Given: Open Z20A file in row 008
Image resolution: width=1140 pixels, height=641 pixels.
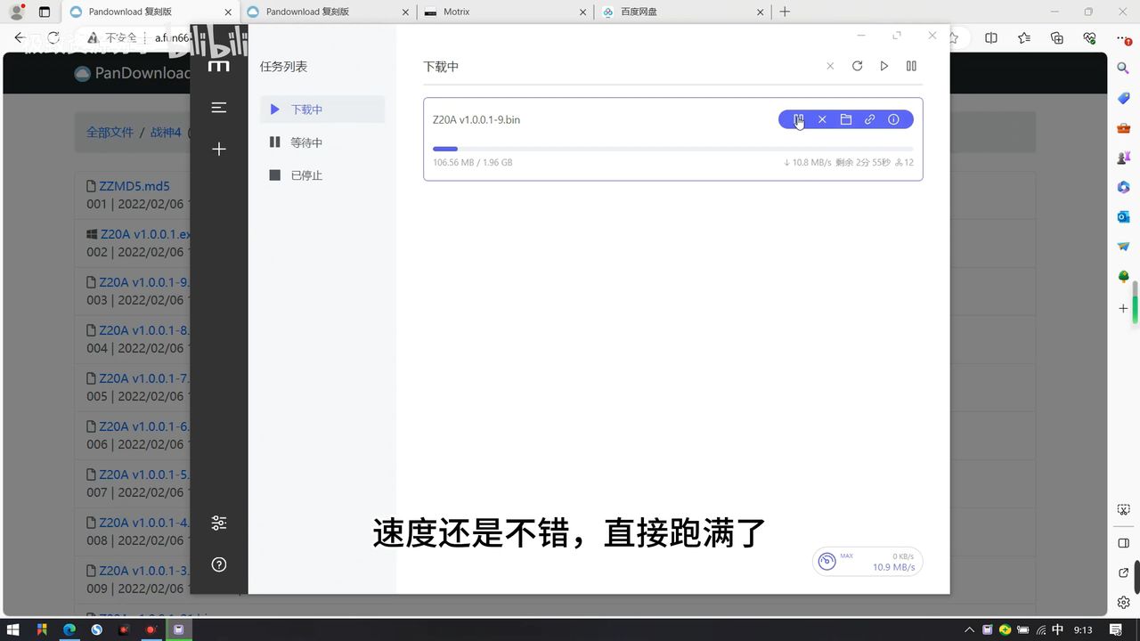Looking at the screenshot, I should [x=144, y=523].
